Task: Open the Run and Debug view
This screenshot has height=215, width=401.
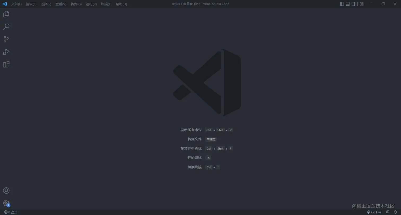Action: [6, 52]
